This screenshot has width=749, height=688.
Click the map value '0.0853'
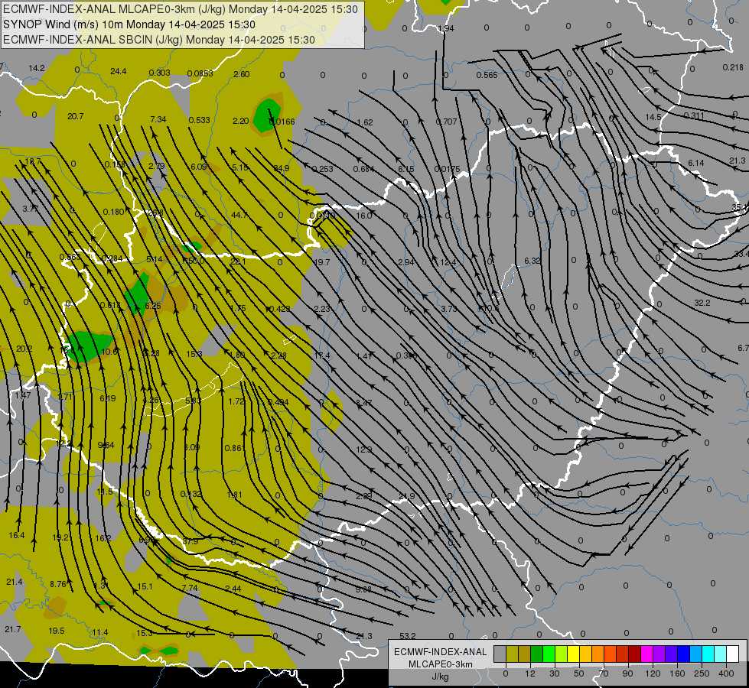tap(200, 73)
